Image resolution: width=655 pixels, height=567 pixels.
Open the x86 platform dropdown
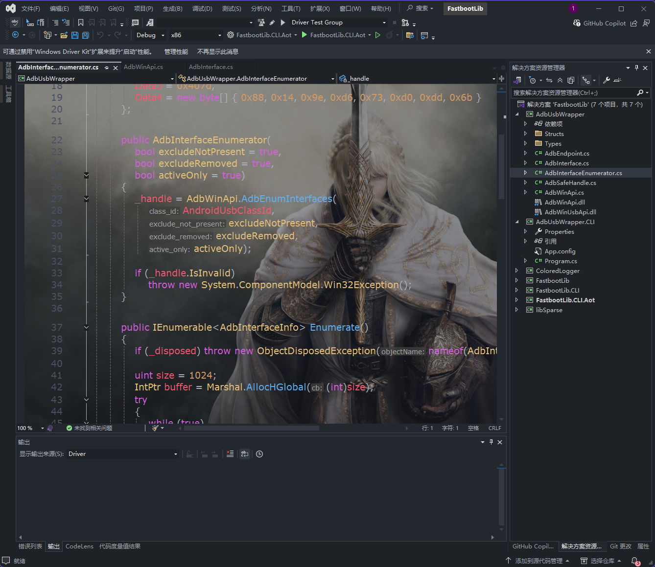click(196, 35)
